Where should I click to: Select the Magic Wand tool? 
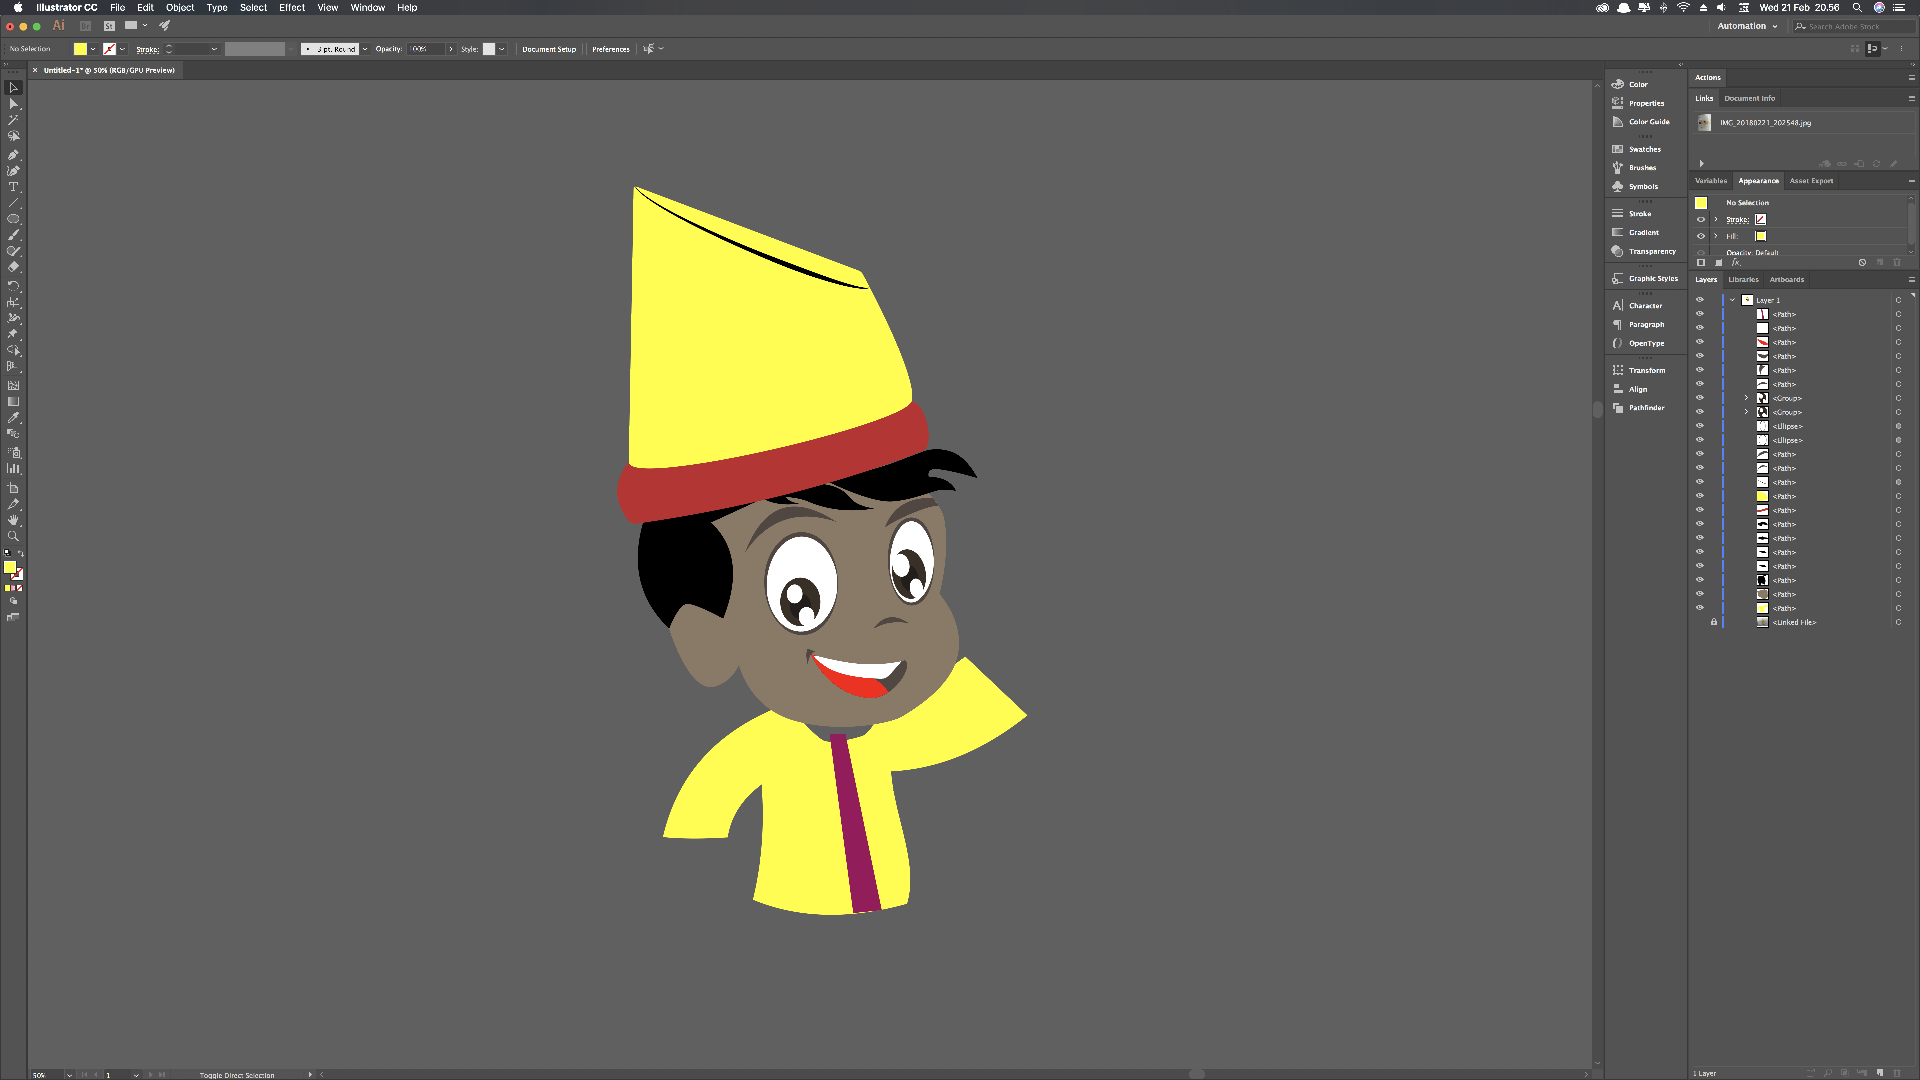pyautogui.click(x=13, y=120)
